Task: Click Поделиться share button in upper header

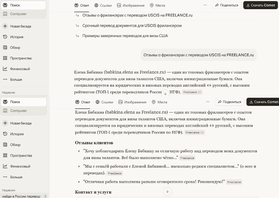Action: coord(226,5)
